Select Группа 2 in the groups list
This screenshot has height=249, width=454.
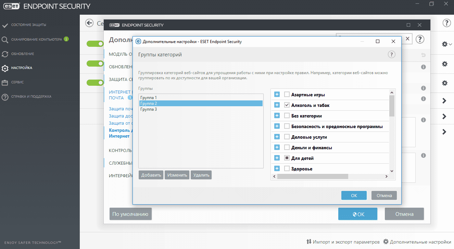pyautogui.click(x=201, y=103)
